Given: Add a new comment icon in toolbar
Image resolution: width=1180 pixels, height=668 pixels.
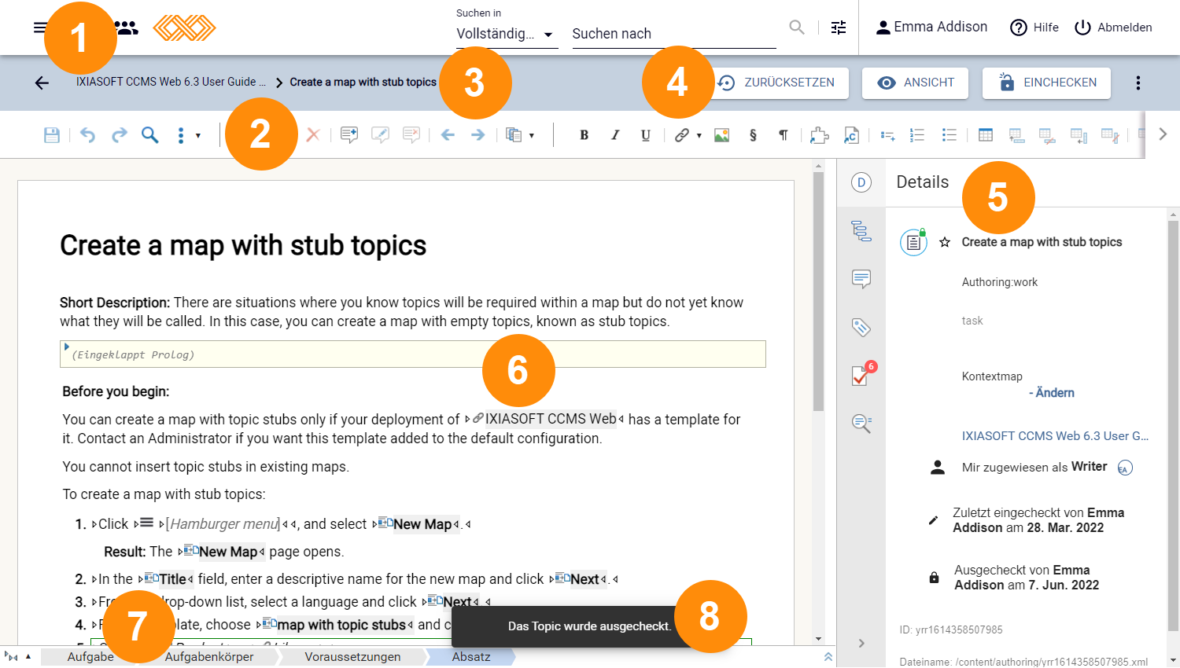Looking at the screenshot, I should coord(349,135).
